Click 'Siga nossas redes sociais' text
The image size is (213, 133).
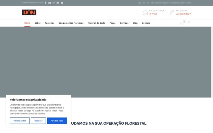[33, 3]
